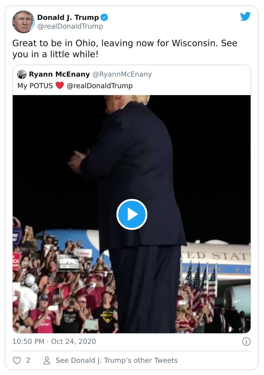Click the @RyannMcEnany handle
The width and height of the screenshot is (264, 375).
(122, 74)
